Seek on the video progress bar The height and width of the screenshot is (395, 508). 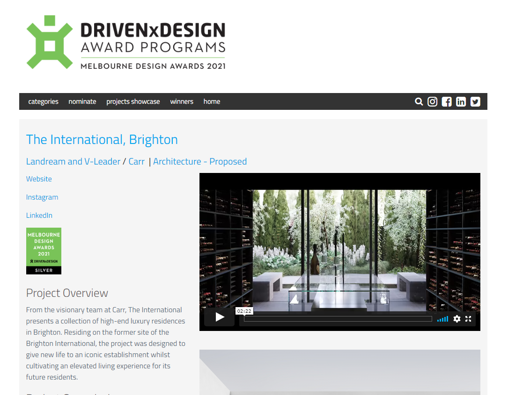tap(338, 319)
